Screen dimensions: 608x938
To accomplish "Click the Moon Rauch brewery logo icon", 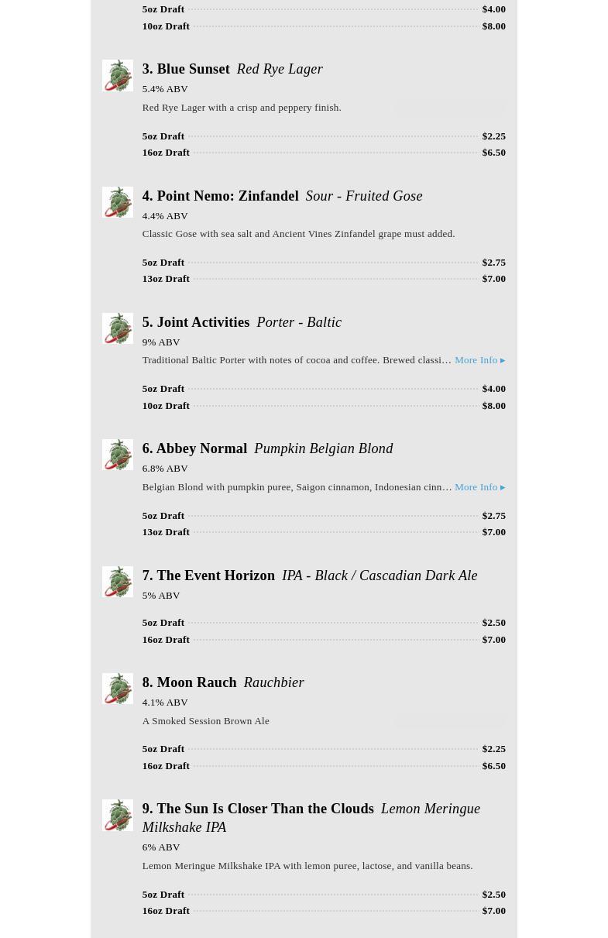I will [117, 689].
